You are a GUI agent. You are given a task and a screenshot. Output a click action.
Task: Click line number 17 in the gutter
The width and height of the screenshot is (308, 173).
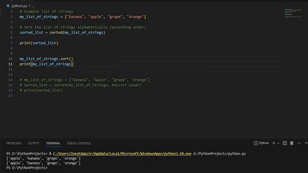coord(10,96)
